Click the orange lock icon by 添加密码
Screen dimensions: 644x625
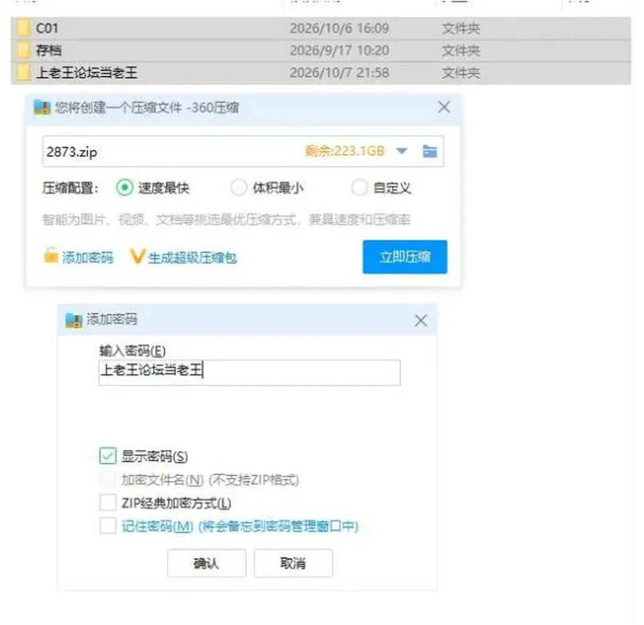point(51,256)
